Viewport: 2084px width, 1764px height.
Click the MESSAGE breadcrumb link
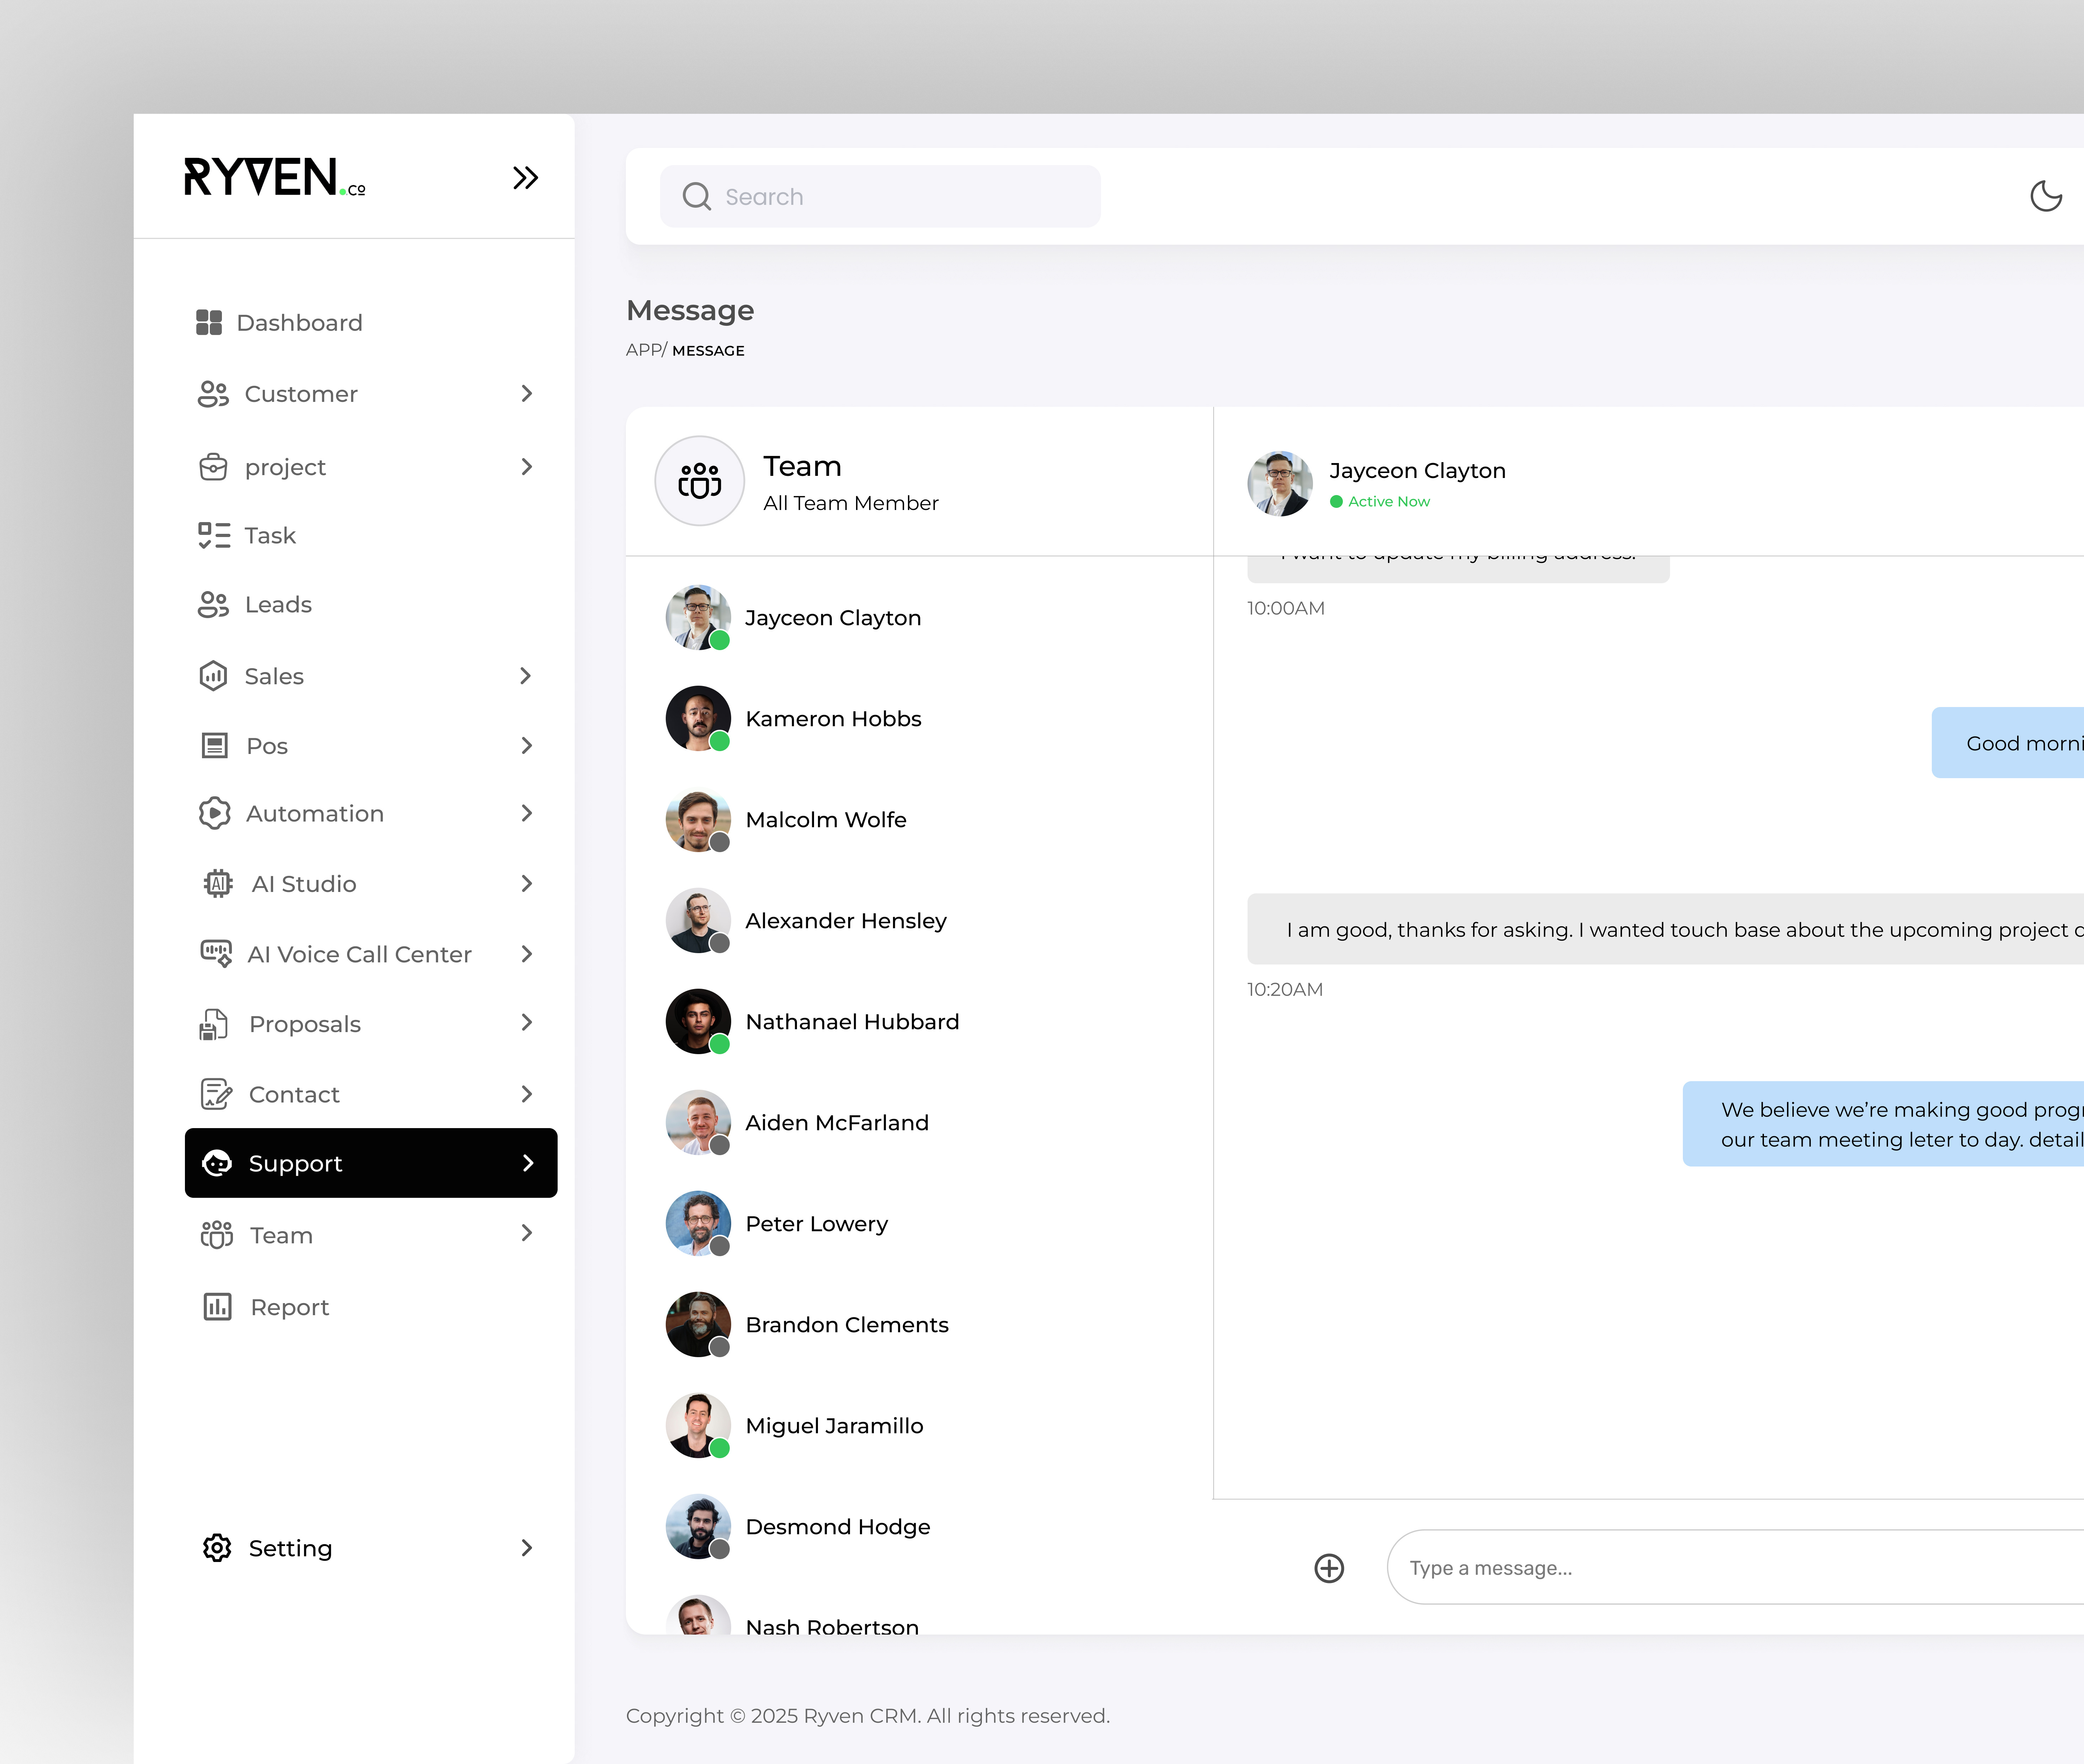point(708,350)
